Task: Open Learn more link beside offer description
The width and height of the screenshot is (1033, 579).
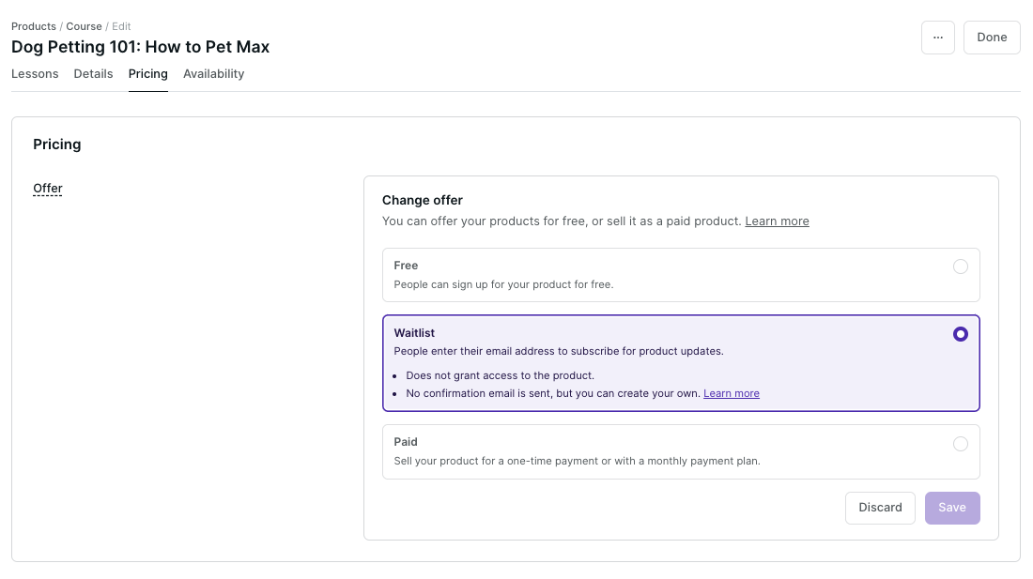Action: pyautogui.click(x=777, y=221)
